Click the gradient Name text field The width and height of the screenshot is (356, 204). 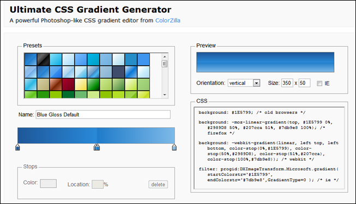click(103, 114)
